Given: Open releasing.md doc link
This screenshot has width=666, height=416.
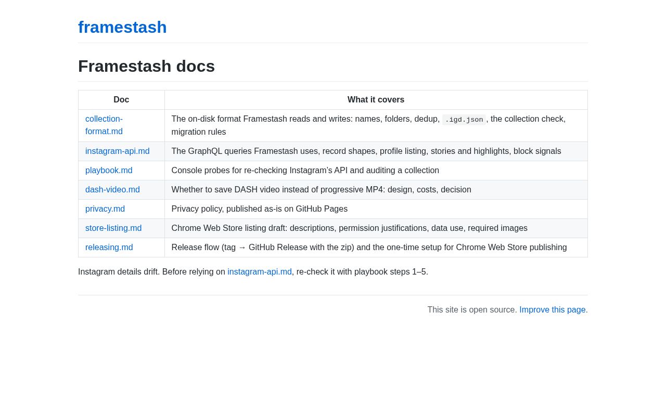Looking at the screenshot, I should (x=109, y=248).
